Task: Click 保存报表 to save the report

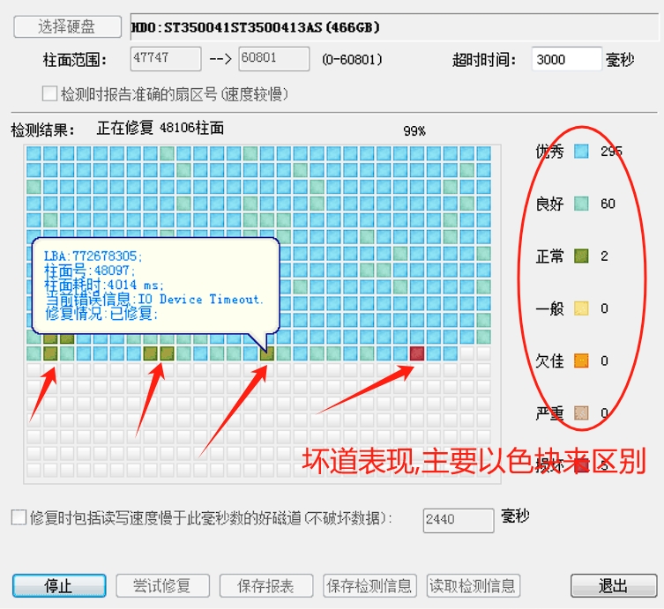Action: [x=265, y=586]
